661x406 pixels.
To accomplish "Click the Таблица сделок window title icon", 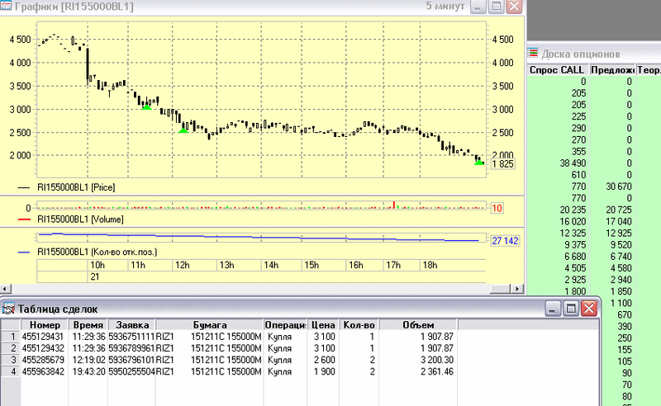I will click(9, 308).
